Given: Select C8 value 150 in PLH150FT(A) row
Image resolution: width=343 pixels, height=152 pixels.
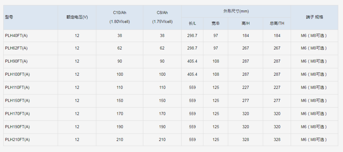Looking at the screenshot, I should coord(162,101).
